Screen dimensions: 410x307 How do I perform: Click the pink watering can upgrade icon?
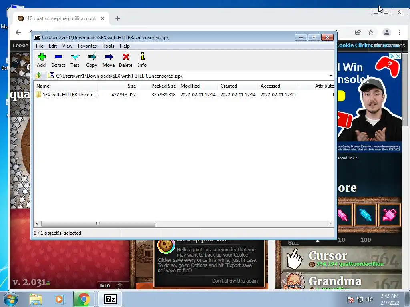tap(389, 215)
